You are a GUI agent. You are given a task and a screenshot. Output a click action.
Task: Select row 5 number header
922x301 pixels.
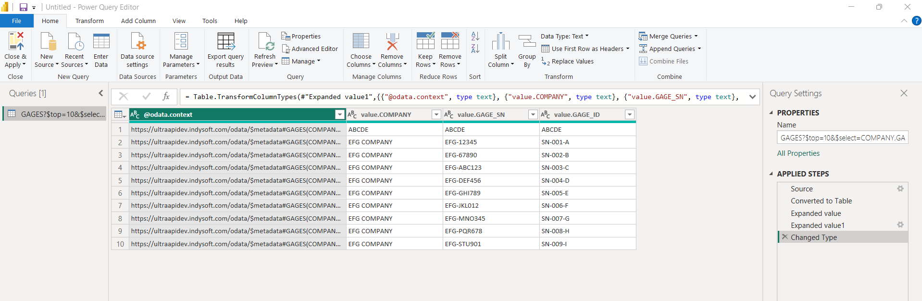tap(120, 180)
